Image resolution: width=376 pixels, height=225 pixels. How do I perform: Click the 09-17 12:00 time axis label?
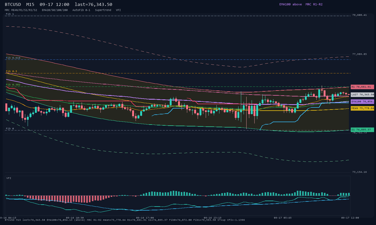tap(350, 218)
